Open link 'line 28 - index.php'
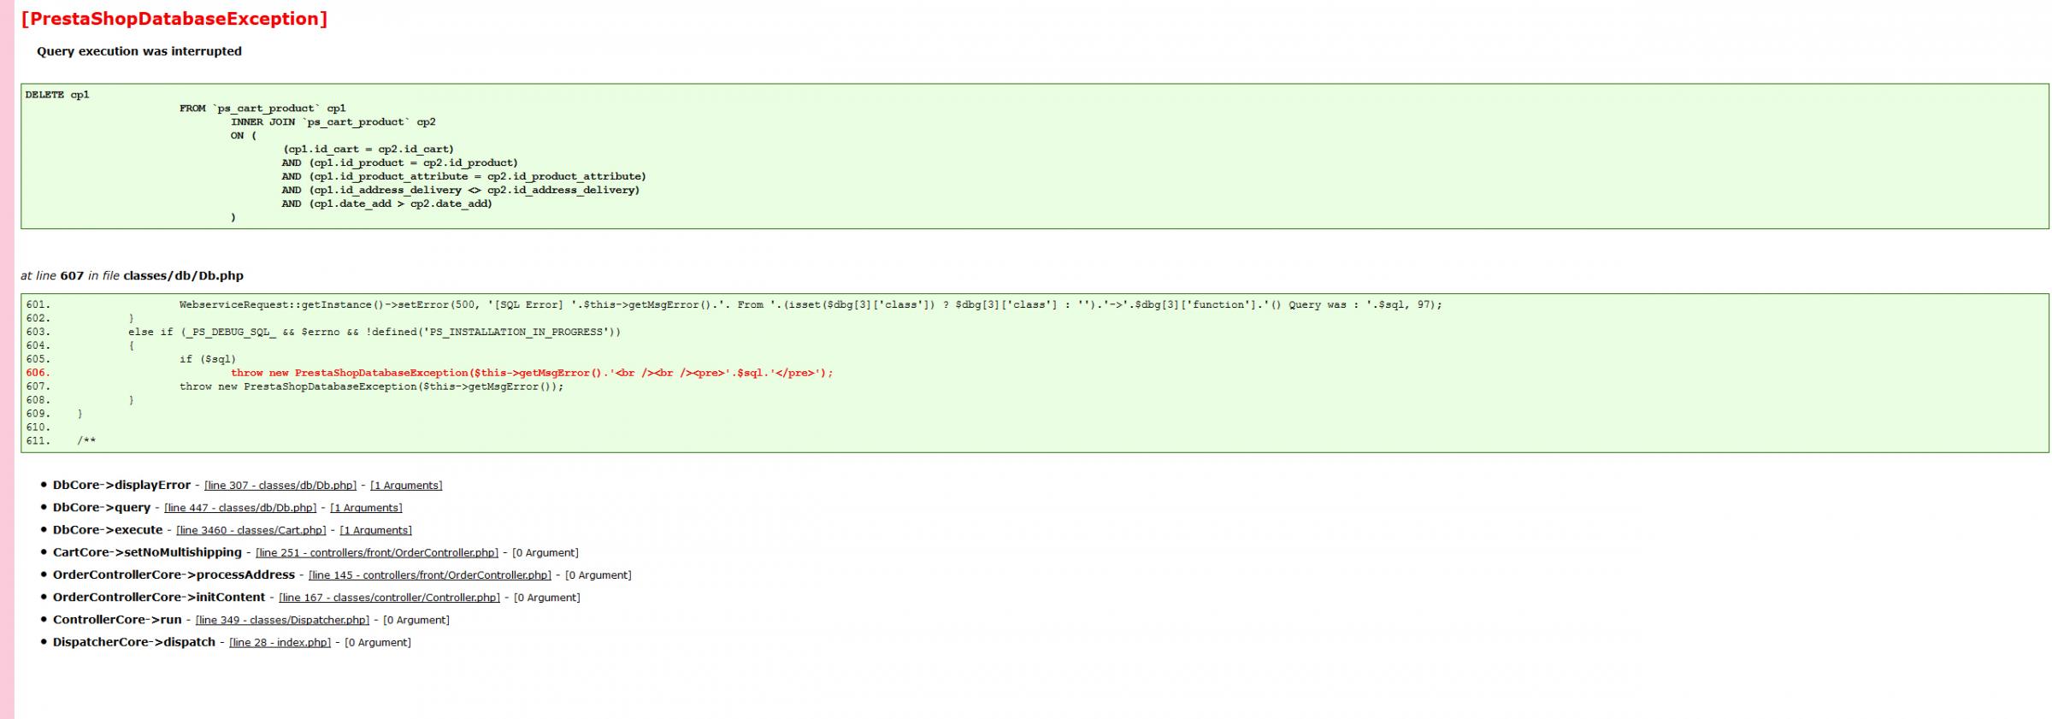Image resolution: width=2052 pixels, height=719 pixels. (280, 642)
